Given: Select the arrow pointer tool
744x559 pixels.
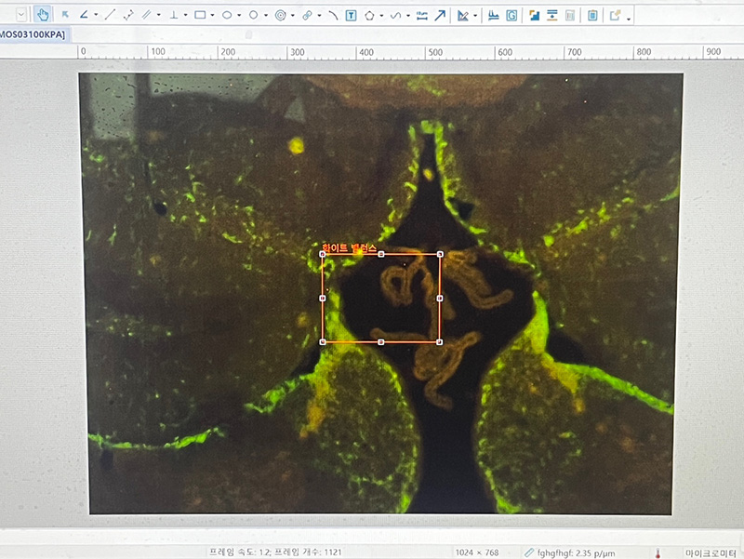Looking at the screenshot, I should pyautogui.click(x=65, y=15).
